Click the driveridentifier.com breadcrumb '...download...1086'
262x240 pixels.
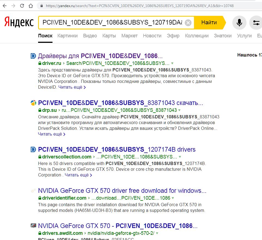pos(131,198)
